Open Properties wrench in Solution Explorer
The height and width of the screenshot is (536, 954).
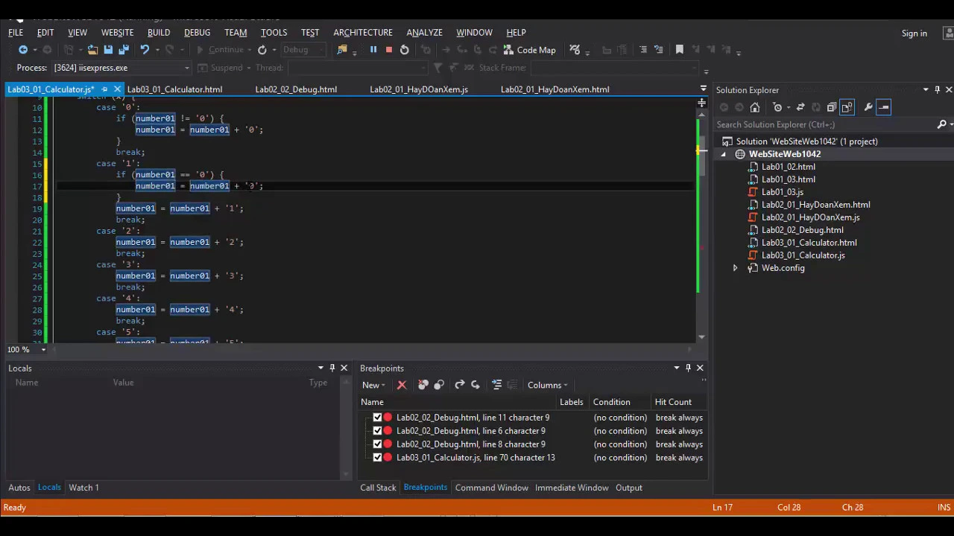(x=868, y=107)
